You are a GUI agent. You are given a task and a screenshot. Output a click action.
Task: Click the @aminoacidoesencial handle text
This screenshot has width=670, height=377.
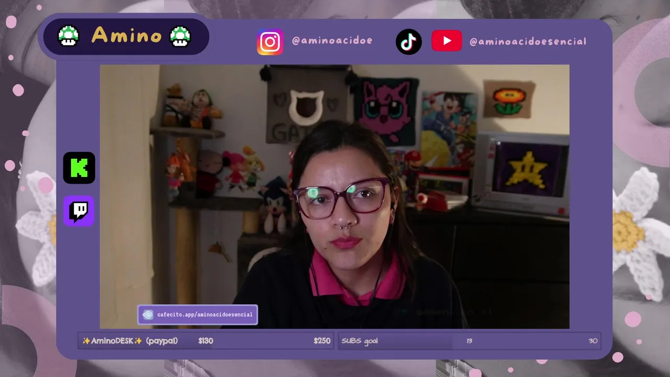tap(528, 41)
